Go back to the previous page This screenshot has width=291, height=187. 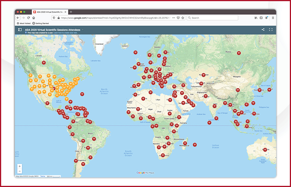tap(18, 18)
